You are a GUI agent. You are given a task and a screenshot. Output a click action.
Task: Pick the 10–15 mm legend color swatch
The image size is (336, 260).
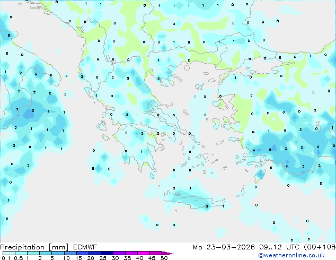click(x=70, y=253)
